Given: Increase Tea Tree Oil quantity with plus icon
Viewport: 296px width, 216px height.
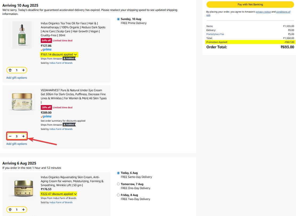Looking at the screenshot, I should click(23, 70).
